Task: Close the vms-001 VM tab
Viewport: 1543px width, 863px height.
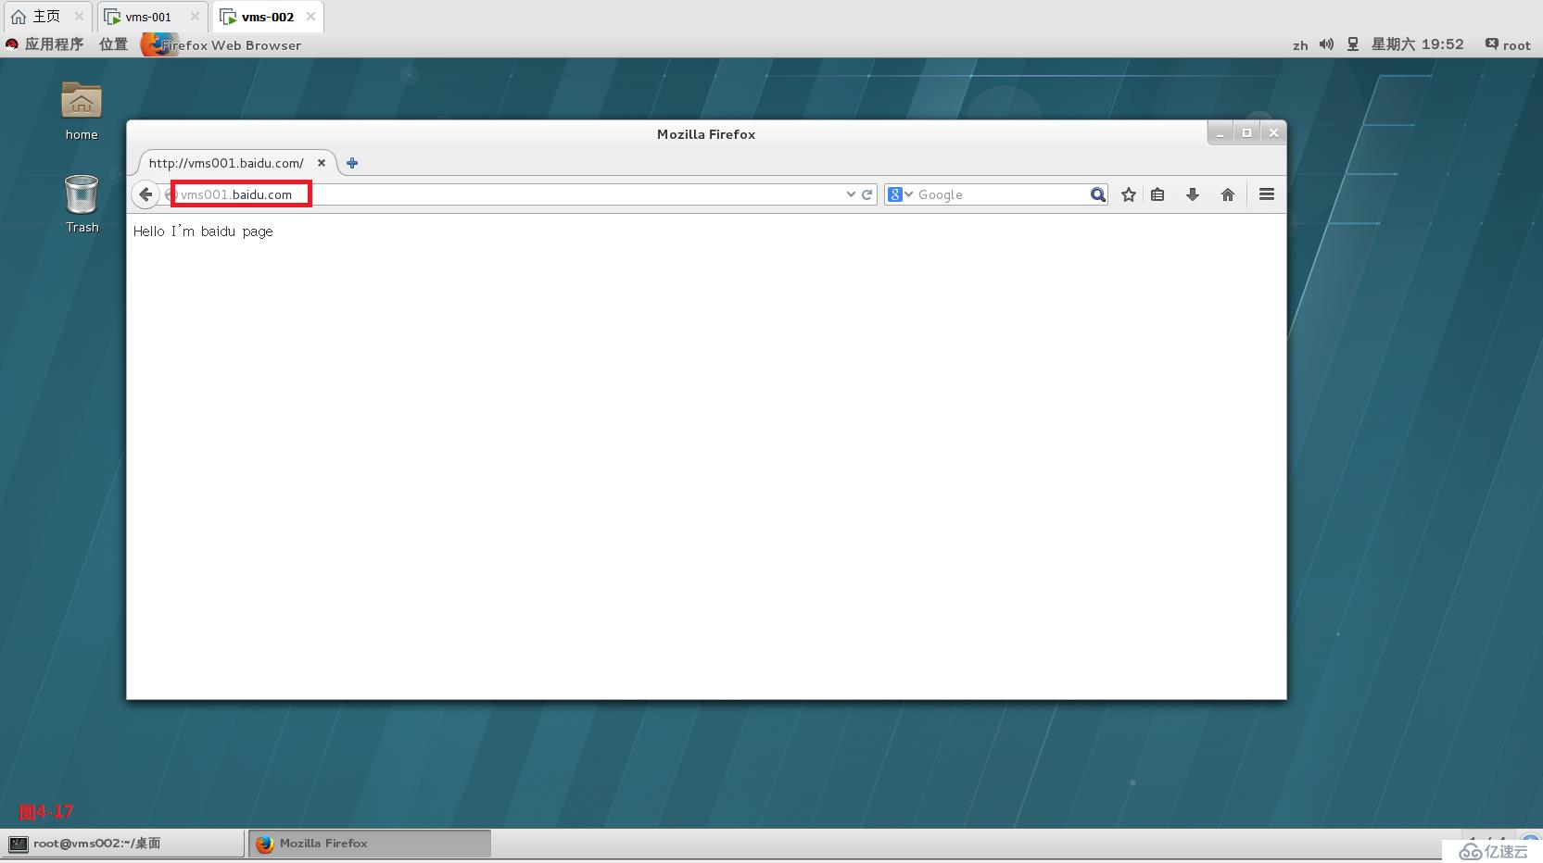Action: pyautogui.click(x=195, y=17)
